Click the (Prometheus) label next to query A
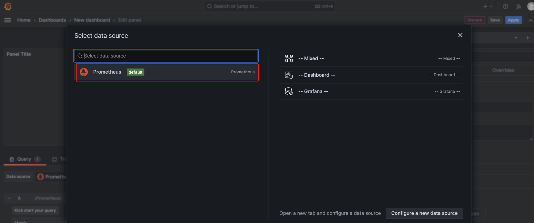 (48, 198)
